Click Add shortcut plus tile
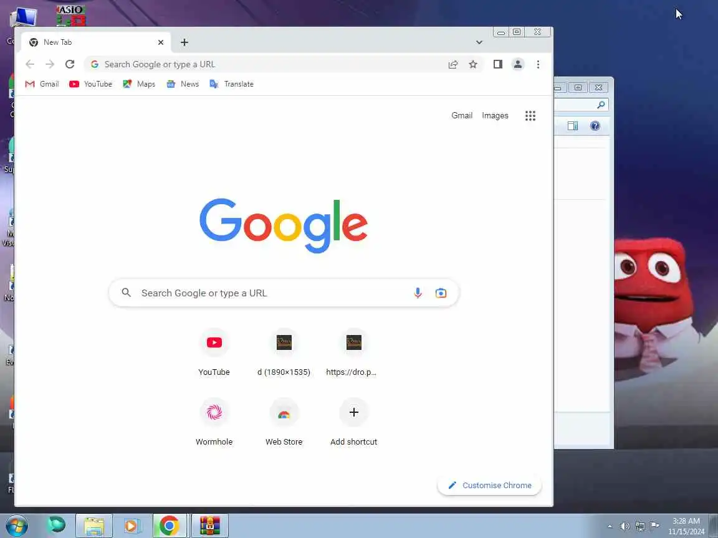The width and height of the screenshot is (718, 538). coord(353,422)
